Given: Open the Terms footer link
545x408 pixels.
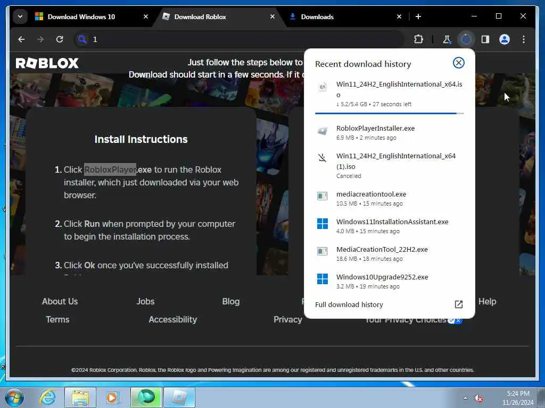Looking at the screenshot, I should tap(57, 319).
